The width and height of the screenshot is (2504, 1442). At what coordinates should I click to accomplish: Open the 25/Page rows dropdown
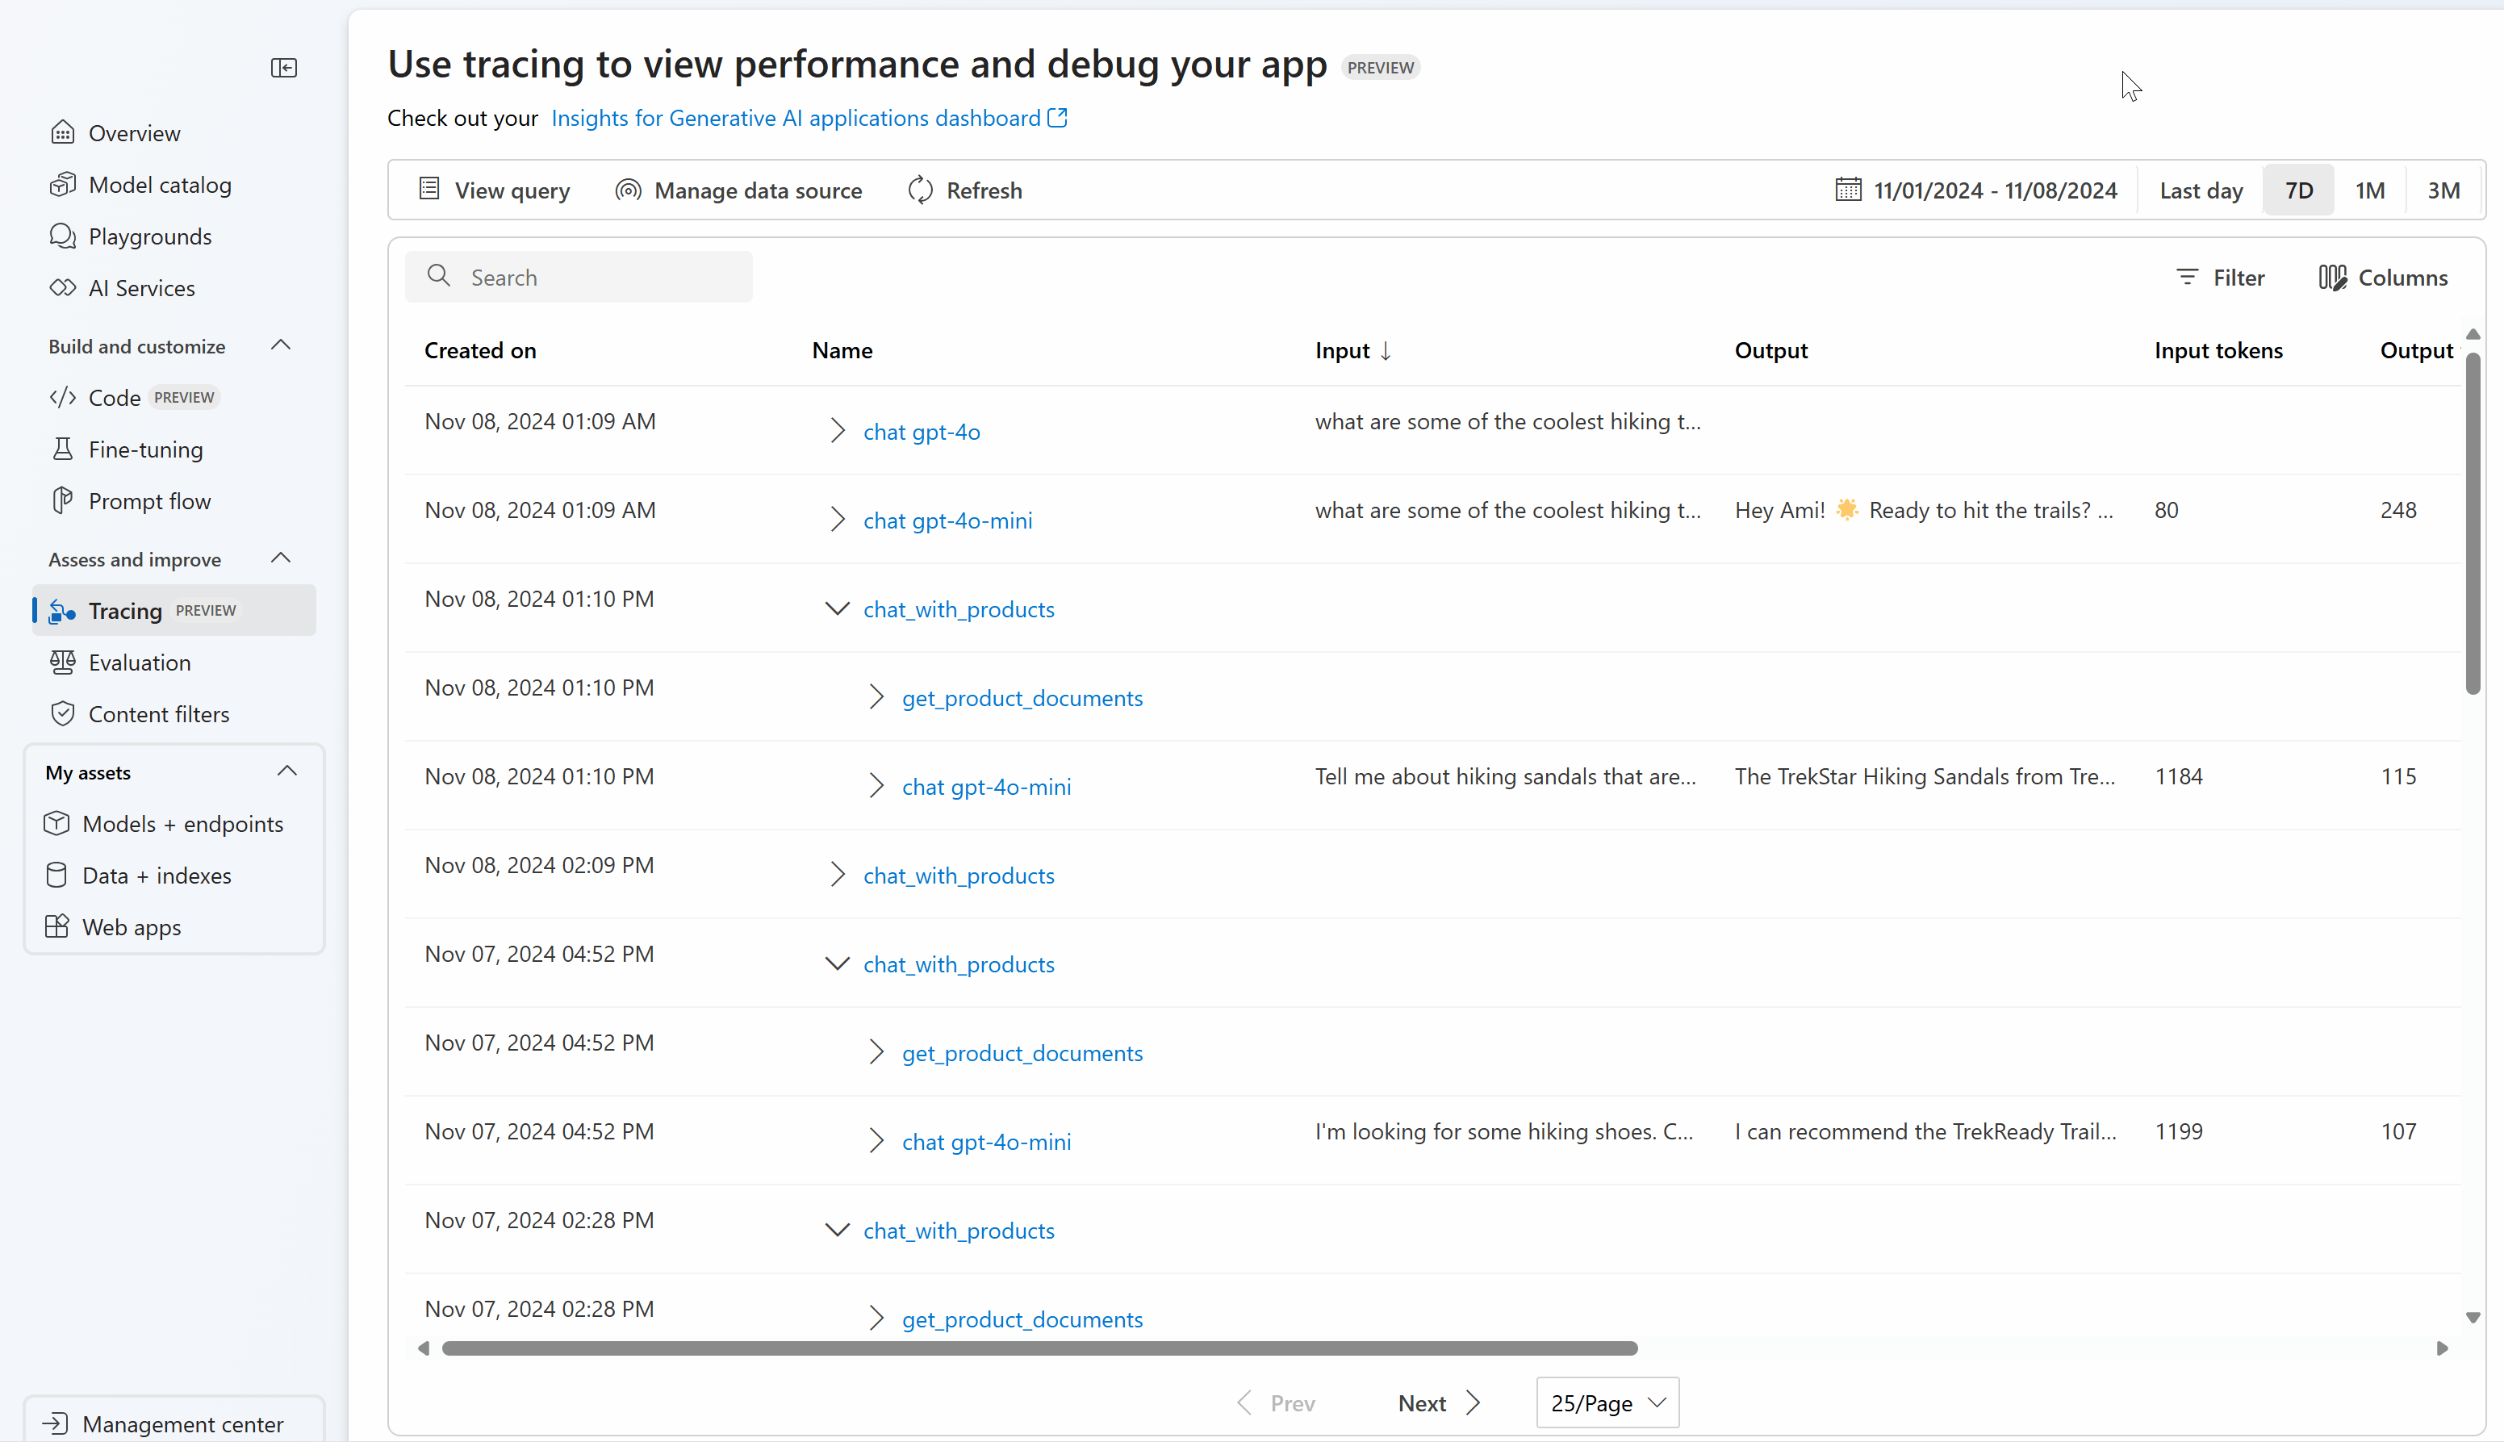point(1607,1402)
